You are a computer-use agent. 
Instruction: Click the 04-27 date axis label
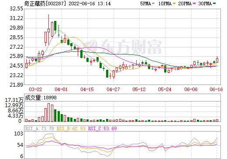tap(113, 89)
